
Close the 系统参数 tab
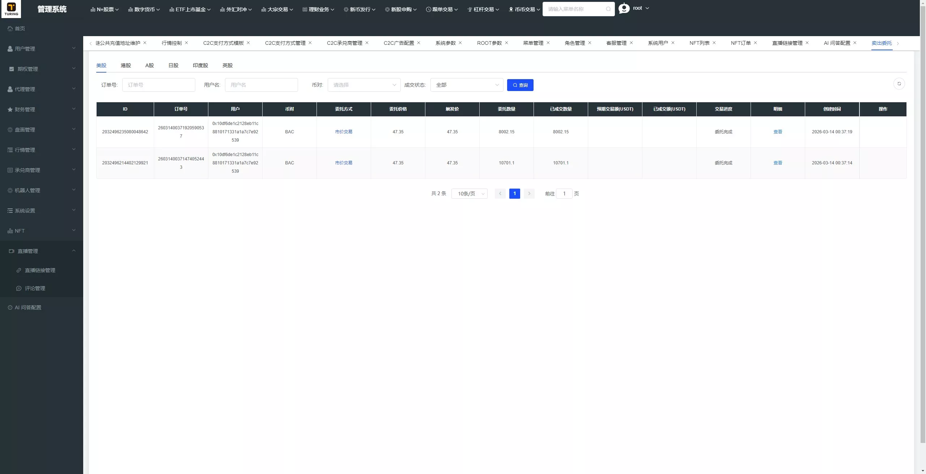pyautogui.click(x=460, y=43)
